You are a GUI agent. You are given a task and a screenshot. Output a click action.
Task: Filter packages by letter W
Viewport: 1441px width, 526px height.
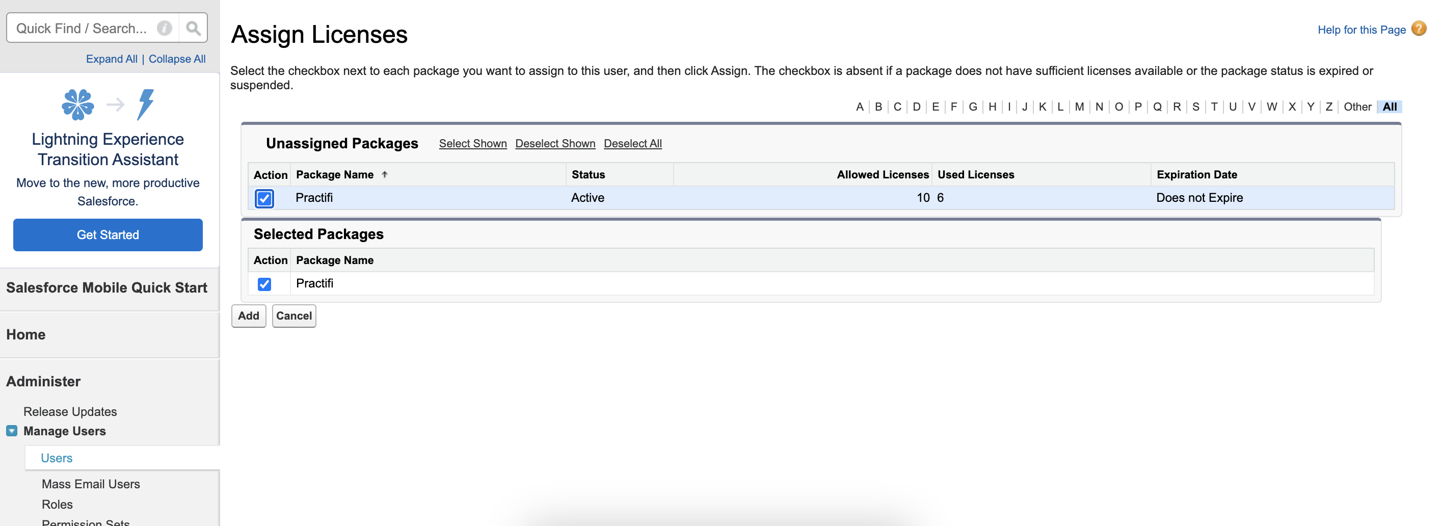pos(1271,107)
